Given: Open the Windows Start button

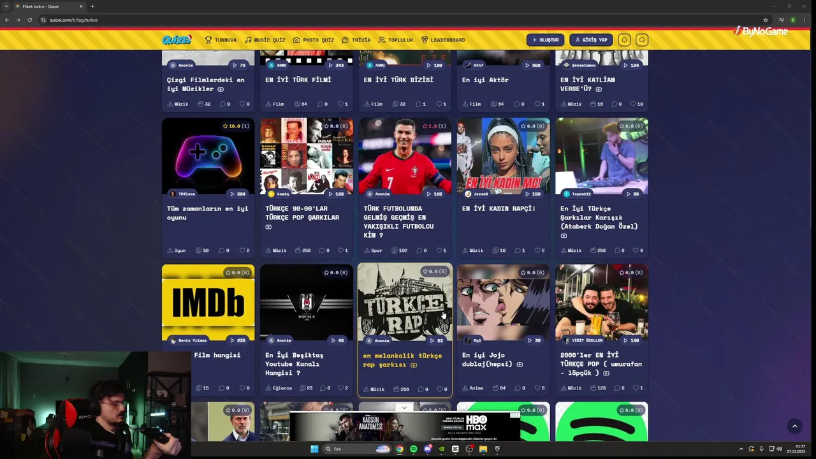Looking at the screenshot, I should [314, 449].
